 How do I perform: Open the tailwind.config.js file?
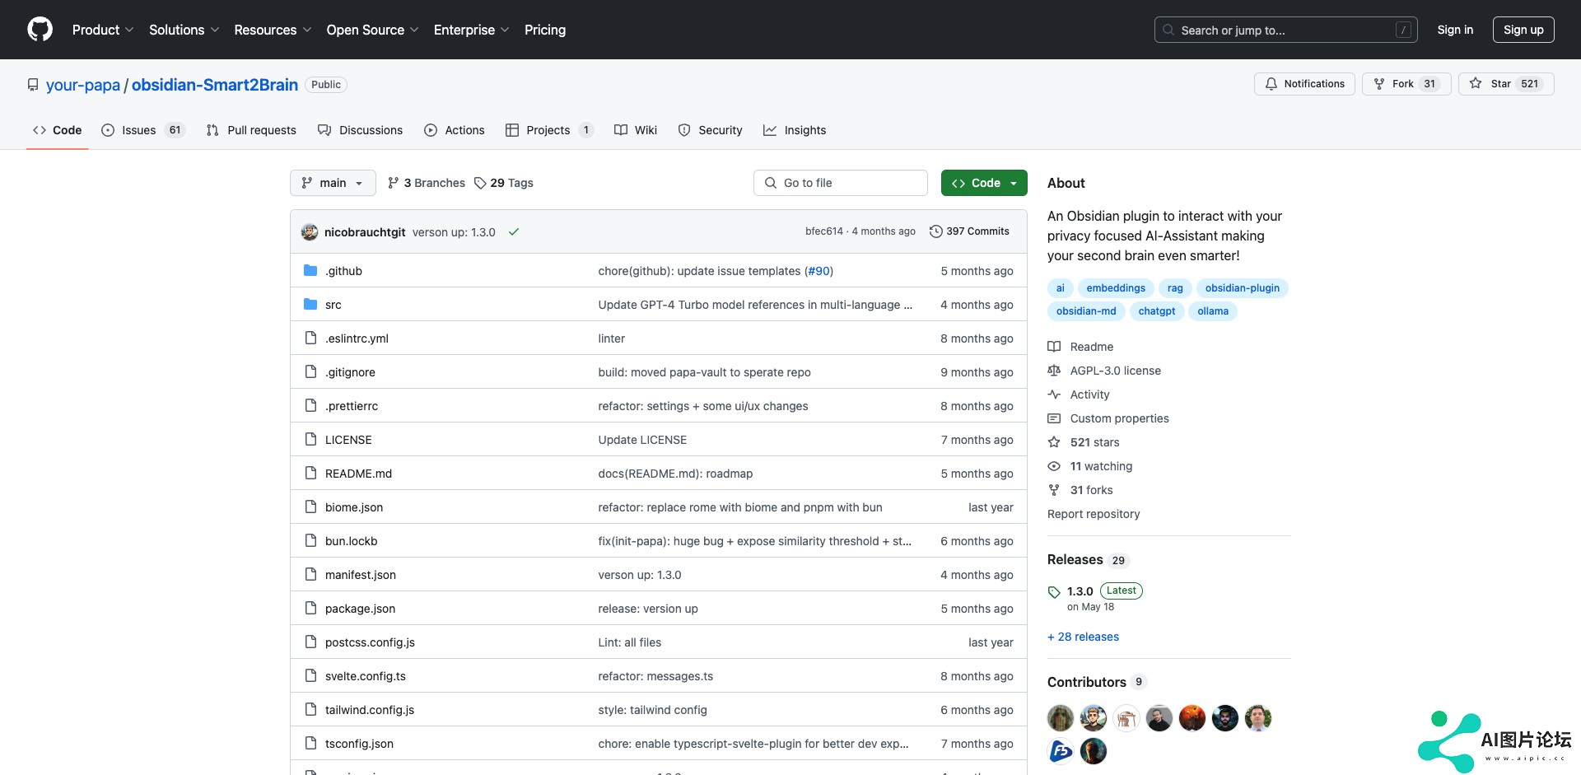tap(370, 710)
